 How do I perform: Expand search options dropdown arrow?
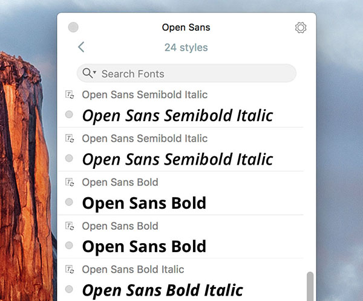tap(94, 72)
